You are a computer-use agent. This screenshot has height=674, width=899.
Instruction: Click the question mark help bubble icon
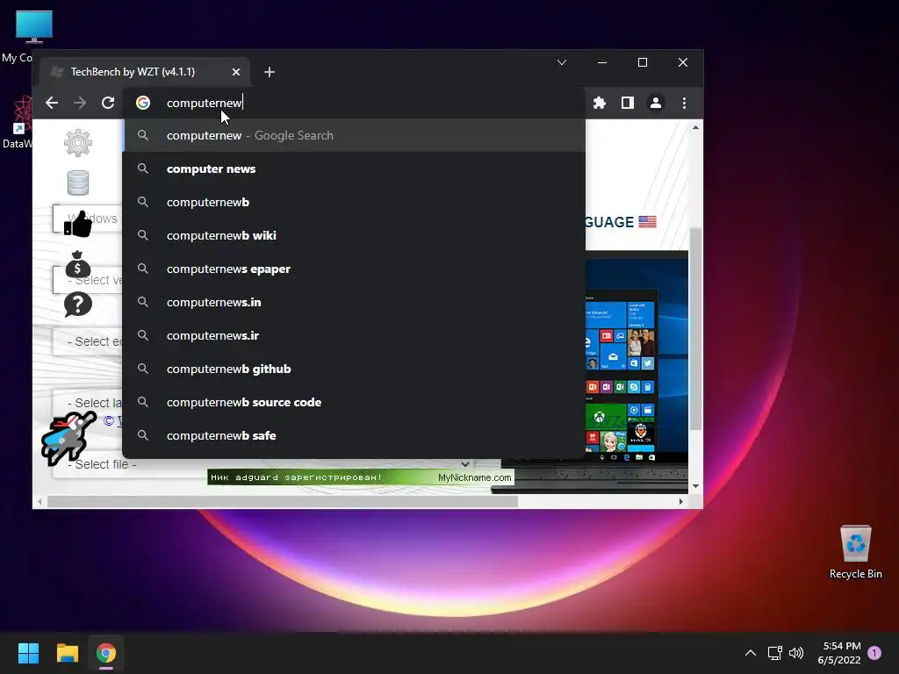pyautogui.click(x=78, y=305)
